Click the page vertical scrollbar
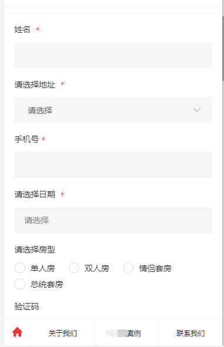This screenshot has height=347, width=224. [x=223, y=49]
